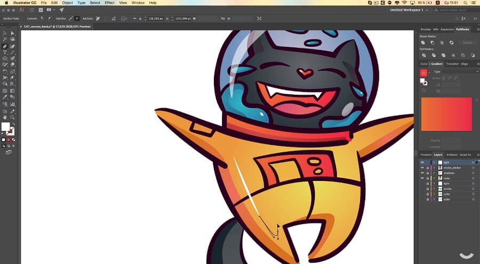The width and height of the screenshot is (480, 264).
Task: Open the Apple menu
Action: (6, 3)
